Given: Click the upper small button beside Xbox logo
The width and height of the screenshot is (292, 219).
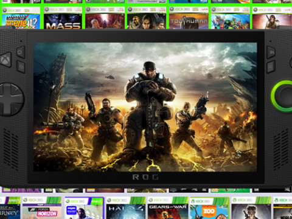Looking at the screenshot, I should pos(21,52).
